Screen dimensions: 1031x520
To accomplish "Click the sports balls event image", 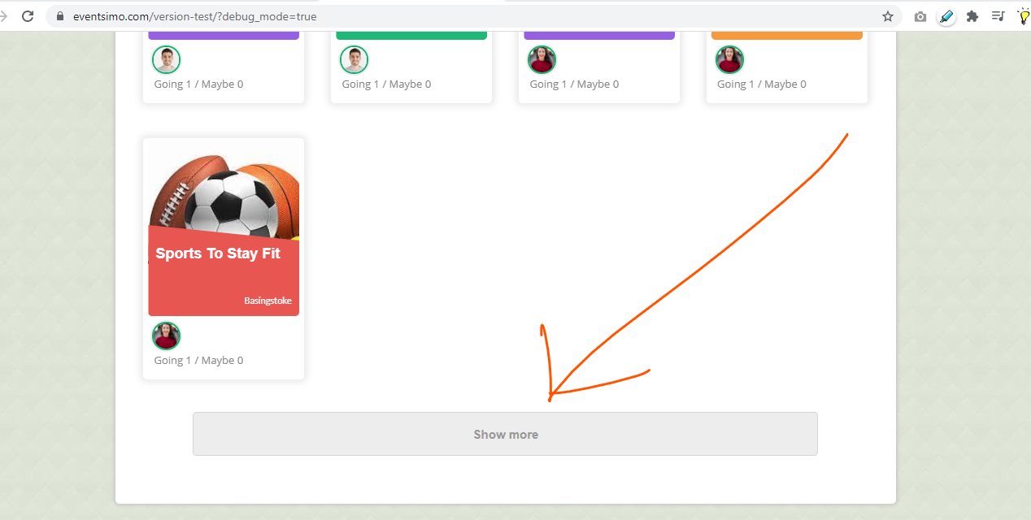I will coord(223,187).
